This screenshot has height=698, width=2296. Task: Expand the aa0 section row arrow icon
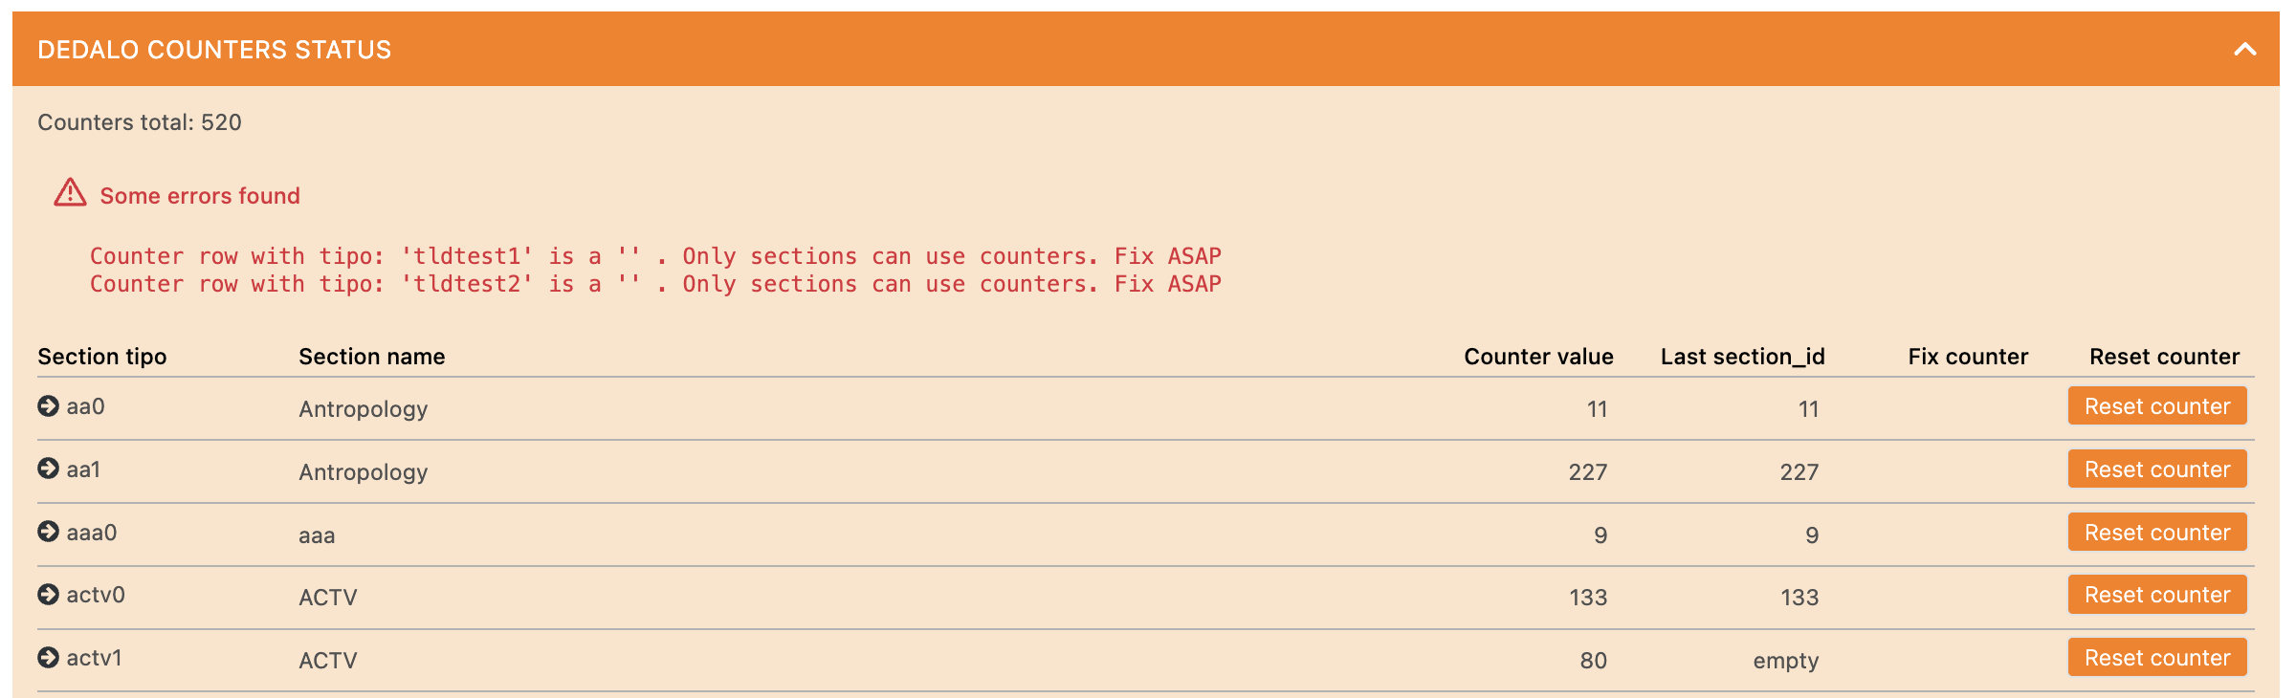[x=47, y=405]
